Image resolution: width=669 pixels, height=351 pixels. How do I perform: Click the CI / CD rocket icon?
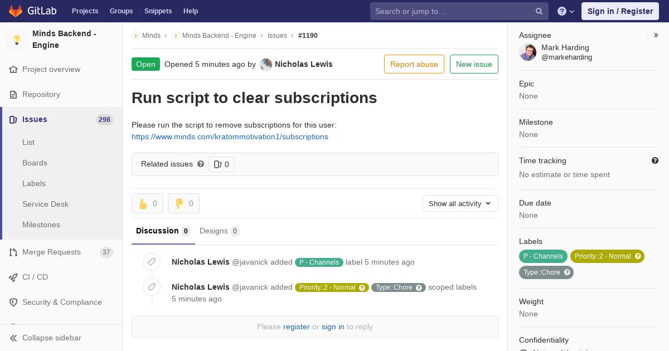tap(13, 277)
